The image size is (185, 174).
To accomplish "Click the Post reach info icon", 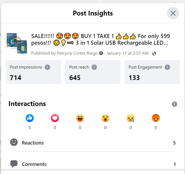I will pos(94,67).
